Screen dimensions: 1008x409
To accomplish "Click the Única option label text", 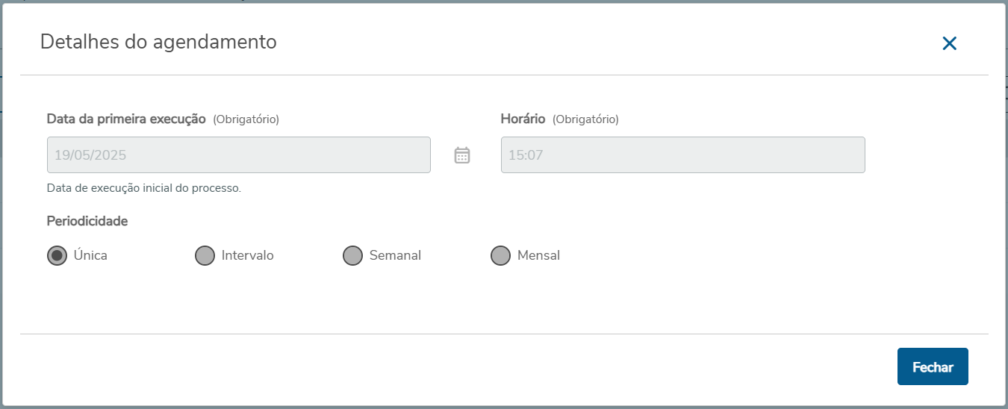I will click(90, 255).
